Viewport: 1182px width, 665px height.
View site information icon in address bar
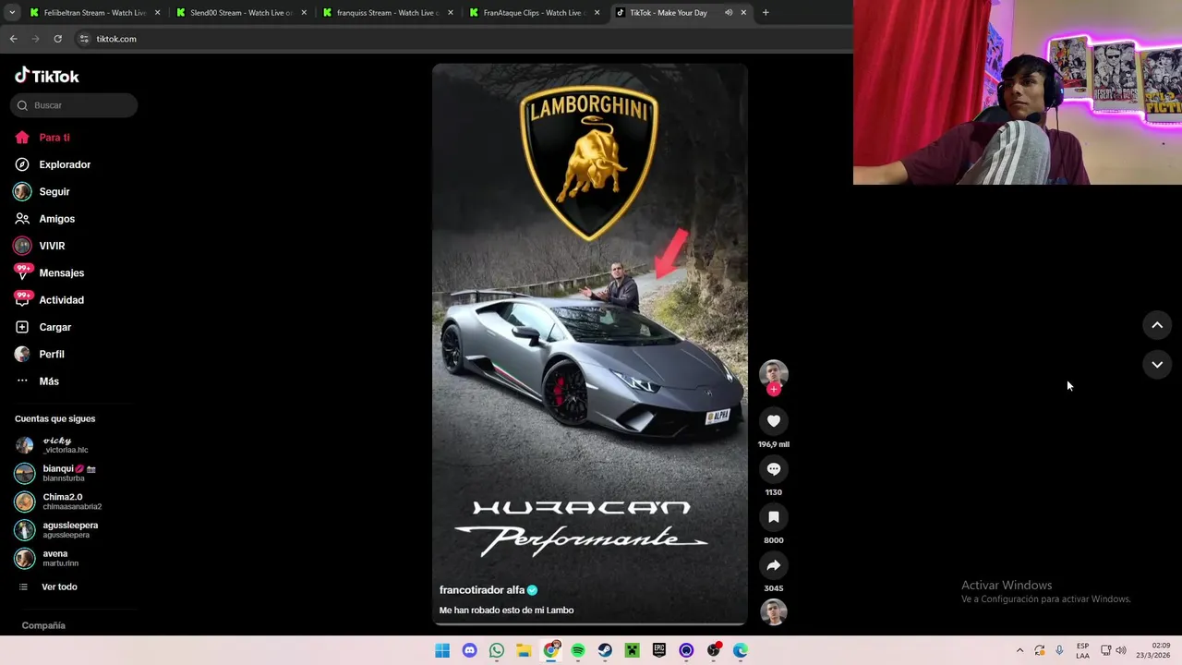coord(84,39)
